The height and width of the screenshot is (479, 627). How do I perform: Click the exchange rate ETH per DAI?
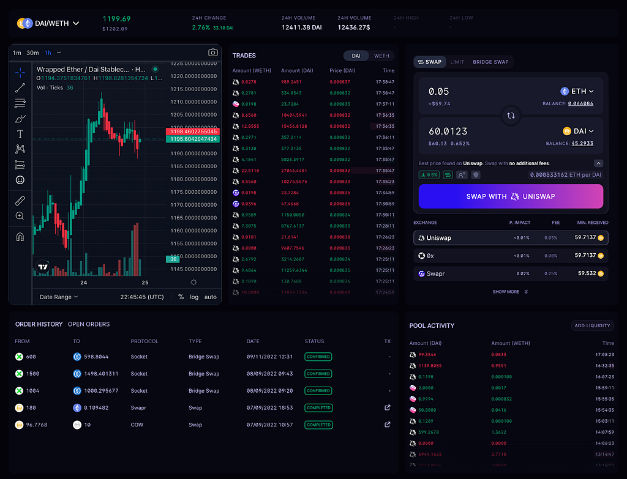click(x=565, y=174)
